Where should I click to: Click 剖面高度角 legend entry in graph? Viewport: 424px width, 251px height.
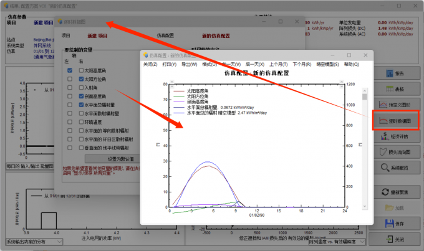coord(198,102)
